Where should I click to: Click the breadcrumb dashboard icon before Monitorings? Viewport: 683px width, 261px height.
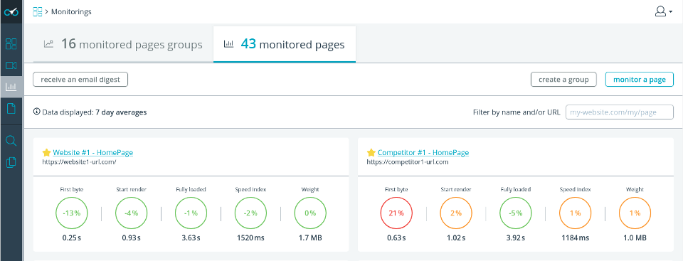[38, 12]
